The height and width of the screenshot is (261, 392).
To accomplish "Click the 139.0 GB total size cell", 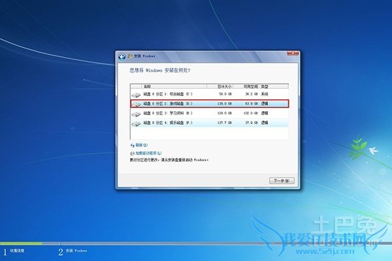I will tap(225, 103).
